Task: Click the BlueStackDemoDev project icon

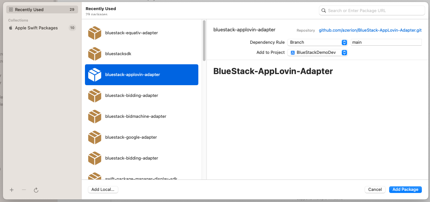Action: [293, 53]
